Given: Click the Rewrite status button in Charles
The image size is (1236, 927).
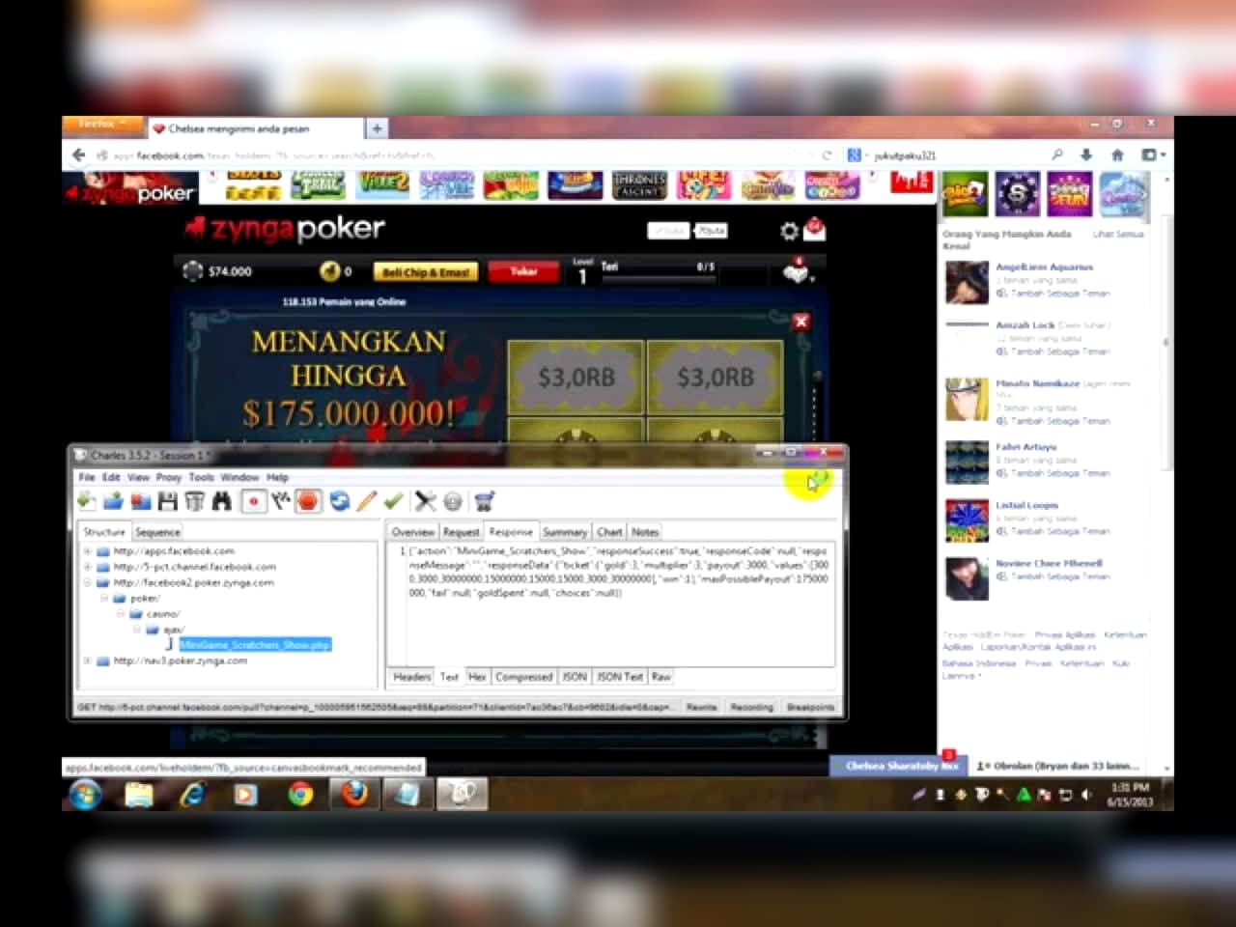Looking at the screenshot, I should coord(701,707).
